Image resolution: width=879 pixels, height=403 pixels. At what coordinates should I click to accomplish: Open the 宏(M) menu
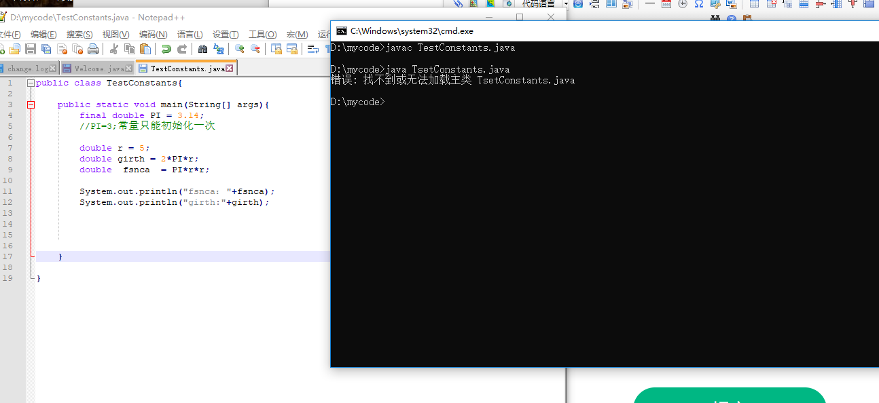pos(297,35)
